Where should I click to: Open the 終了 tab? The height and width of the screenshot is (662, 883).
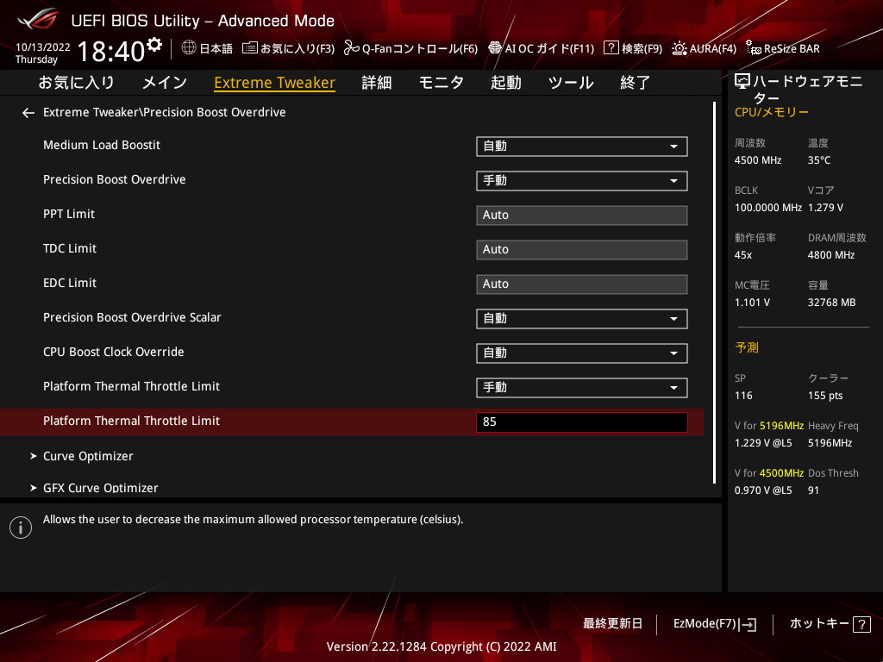pyautogui.click(x=636, y=83)
